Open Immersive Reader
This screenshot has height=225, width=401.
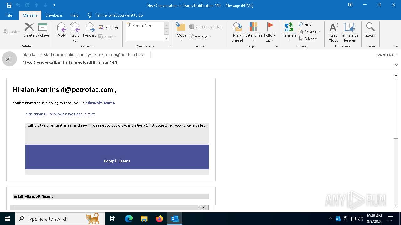350,32
